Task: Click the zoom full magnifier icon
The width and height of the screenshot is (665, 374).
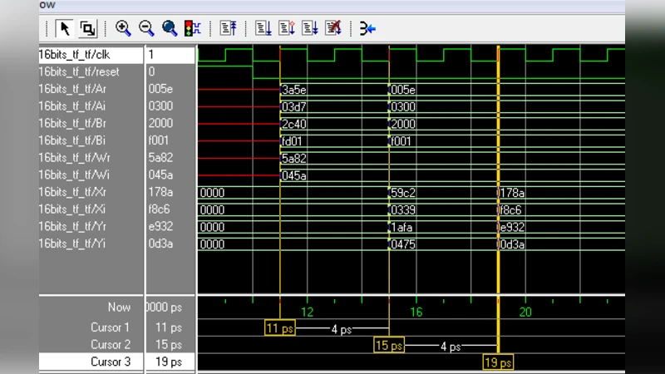Action: pos(170,28)
